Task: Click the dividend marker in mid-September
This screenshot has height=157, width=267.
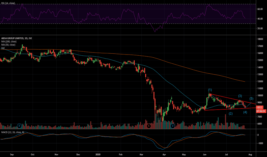Action: pos(19,126)
